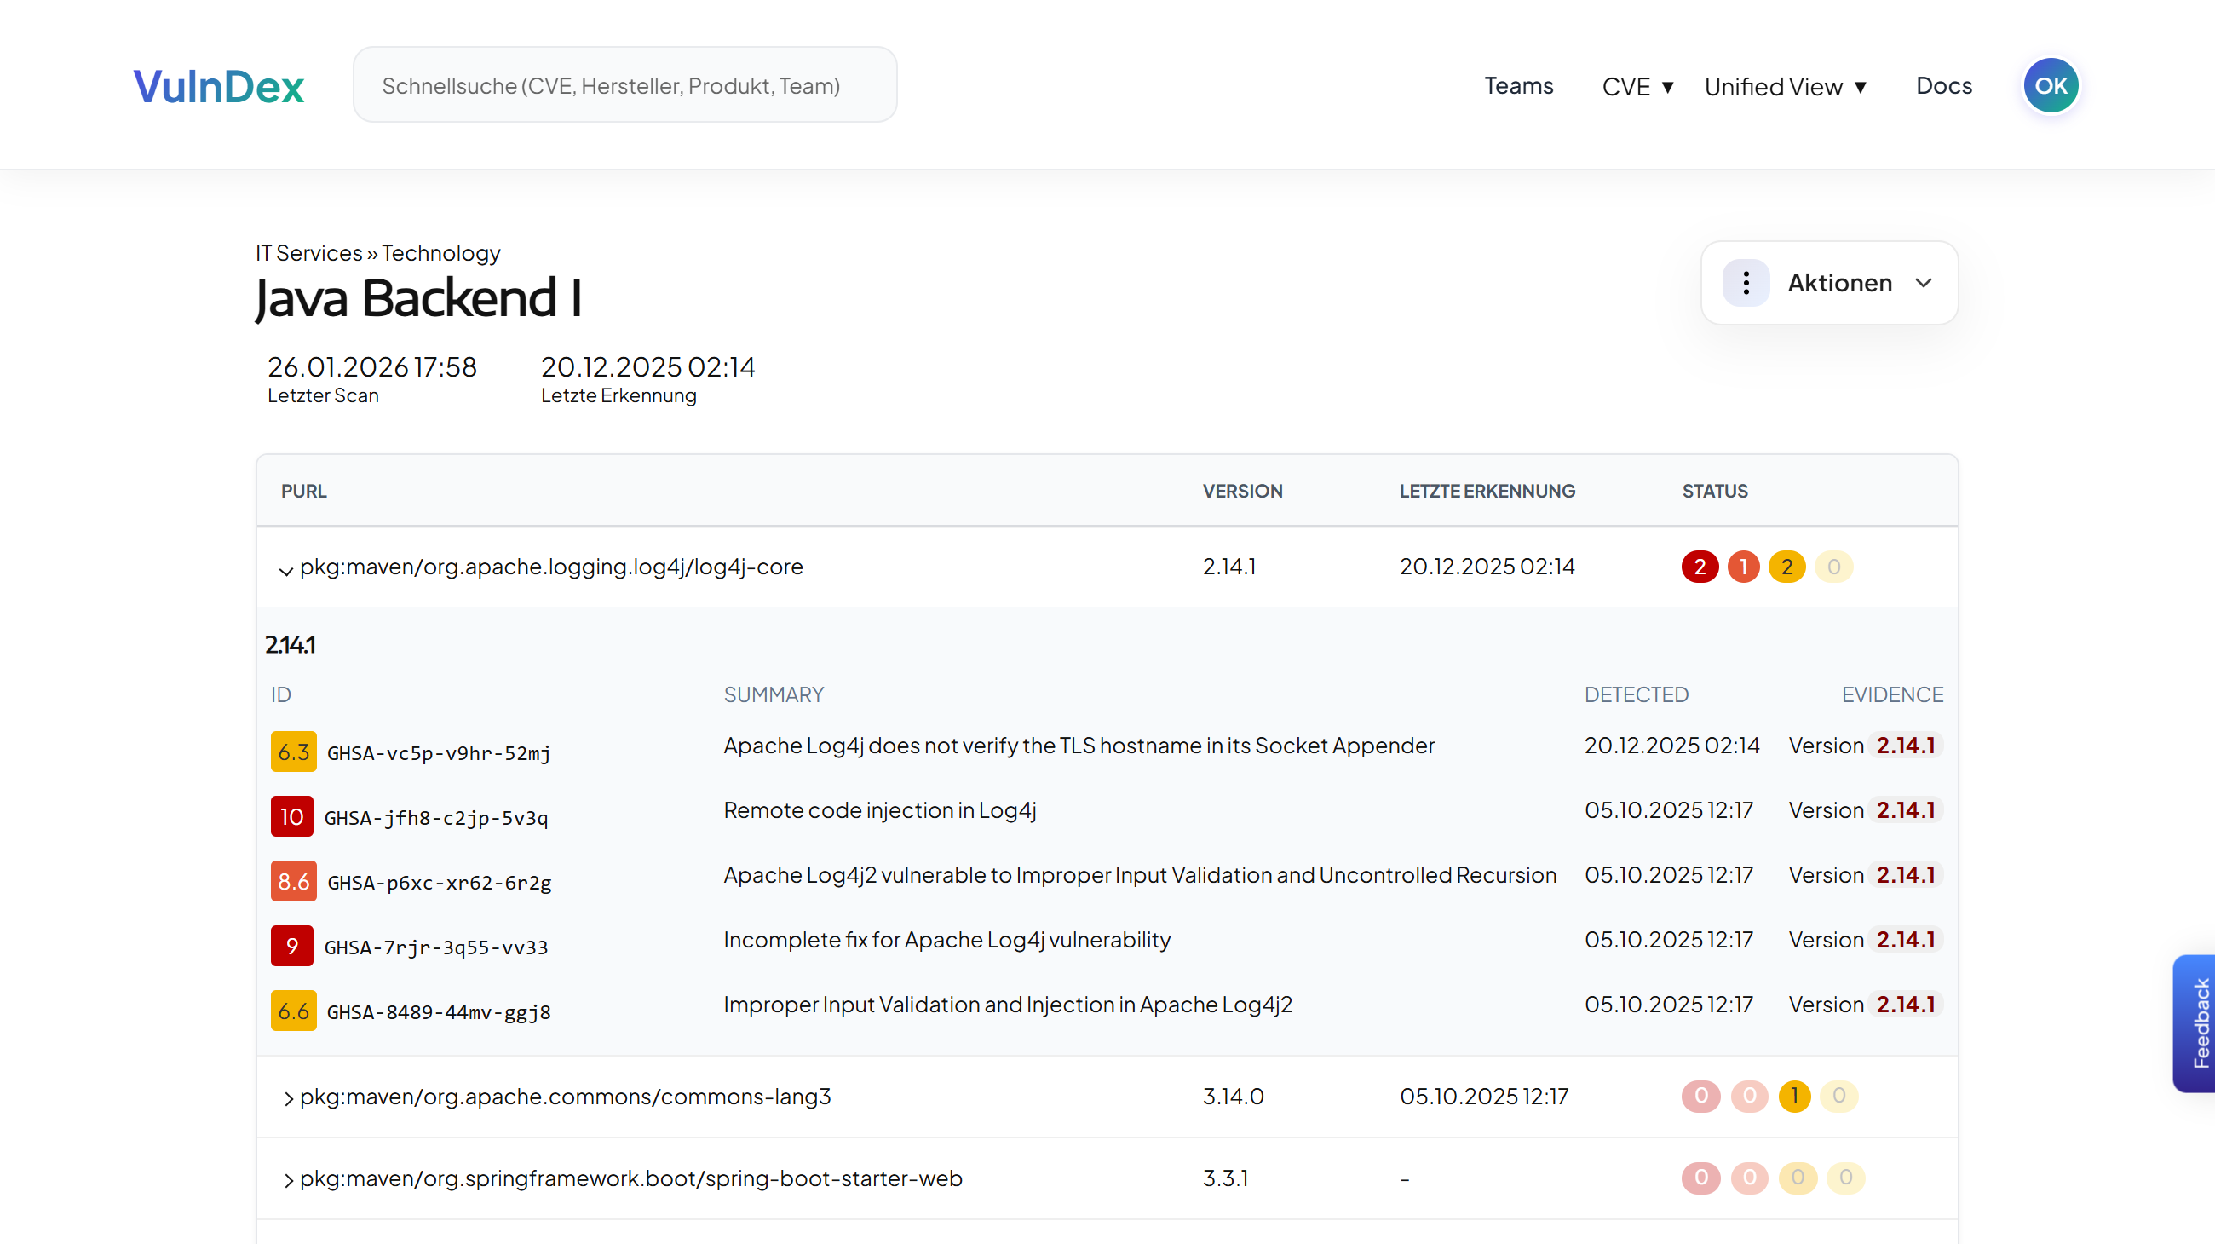
Task: Expand the commons-lang3 package row
Action: 288,1097
